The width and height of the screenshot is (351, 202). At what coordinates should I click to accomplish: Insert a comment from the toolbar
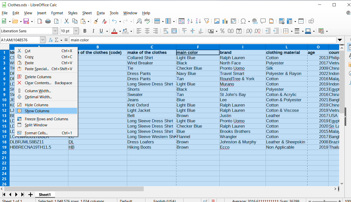click(263, 21)
